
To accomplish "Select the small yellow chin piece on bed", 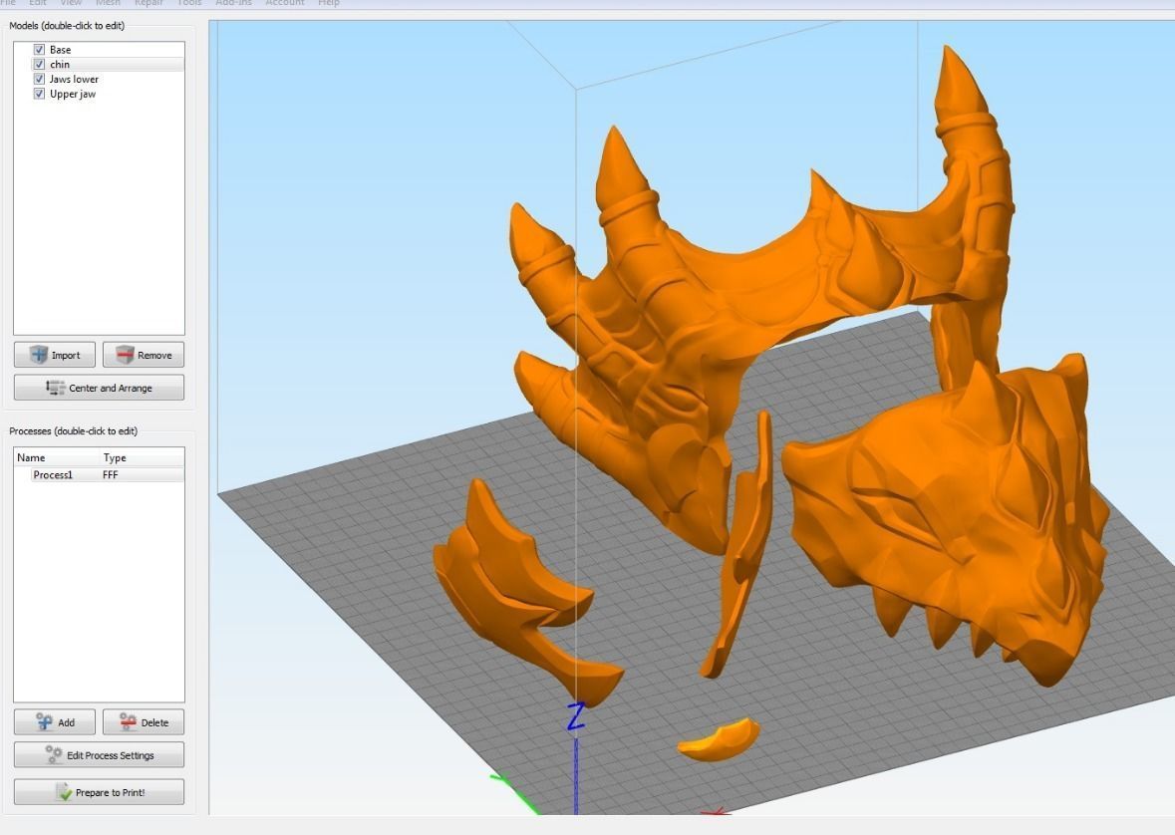I will (x=719, y=739).
